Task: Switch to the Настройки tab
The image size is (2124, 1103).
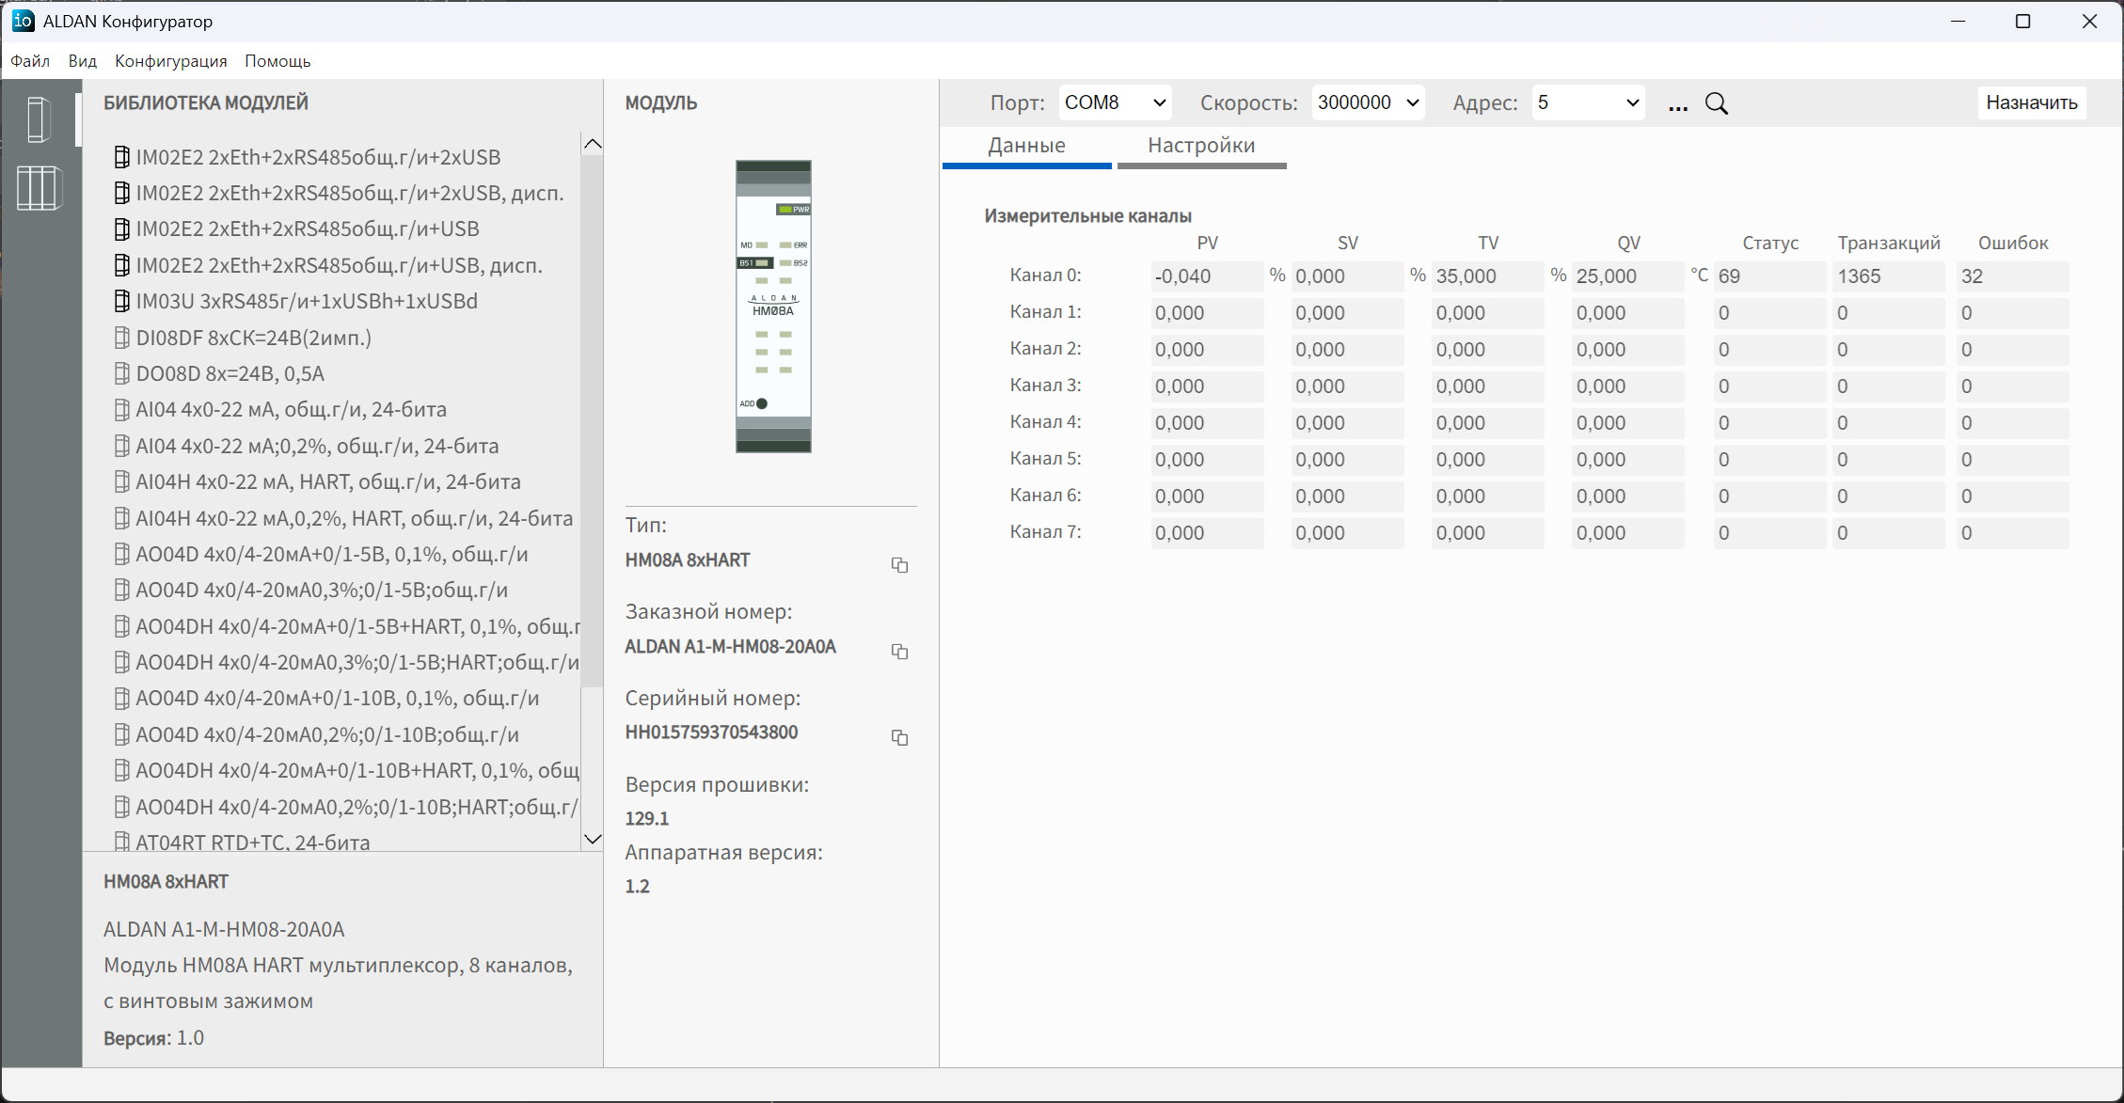Action: [1201, 146]
